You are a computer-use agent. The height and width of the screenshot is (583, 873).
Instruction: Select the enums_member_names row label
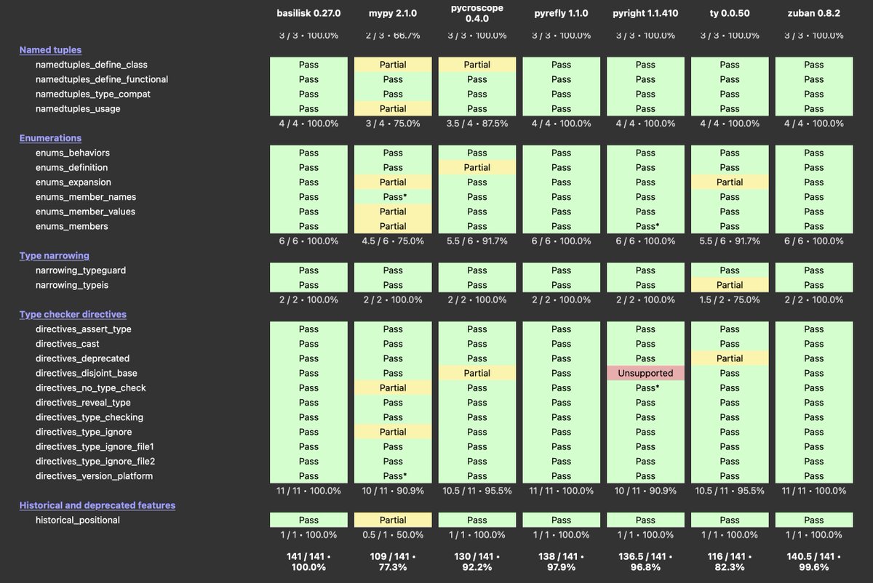tap(85, 197)
